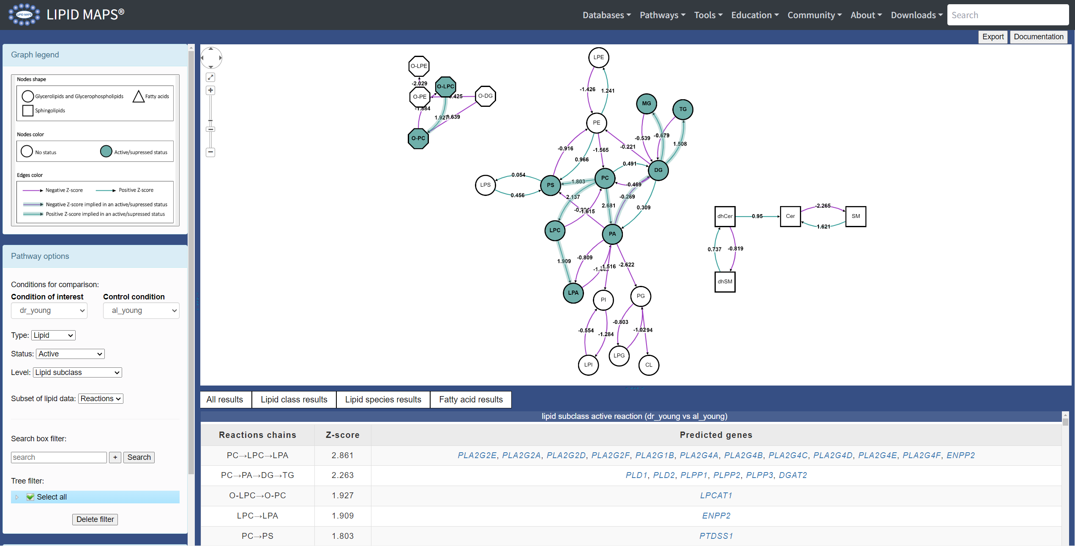Pan the graph right with right arrow

[220, 58]
